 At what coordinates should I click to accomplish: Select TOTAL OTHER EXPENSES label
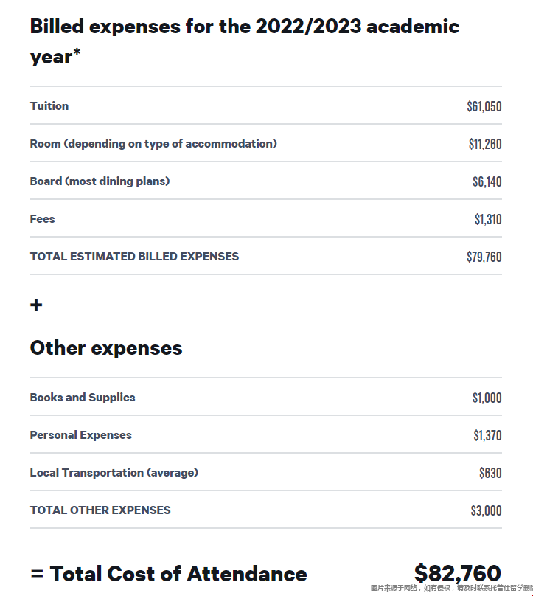[x=100, y=510]
